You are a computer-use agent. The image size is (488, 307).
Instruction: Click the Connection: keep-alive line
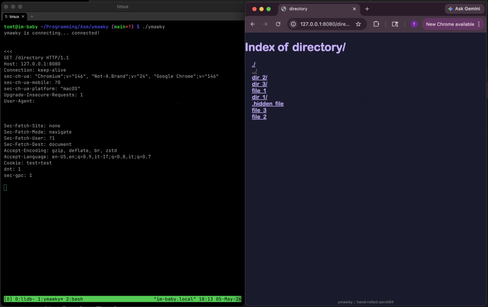click(35, 70)
